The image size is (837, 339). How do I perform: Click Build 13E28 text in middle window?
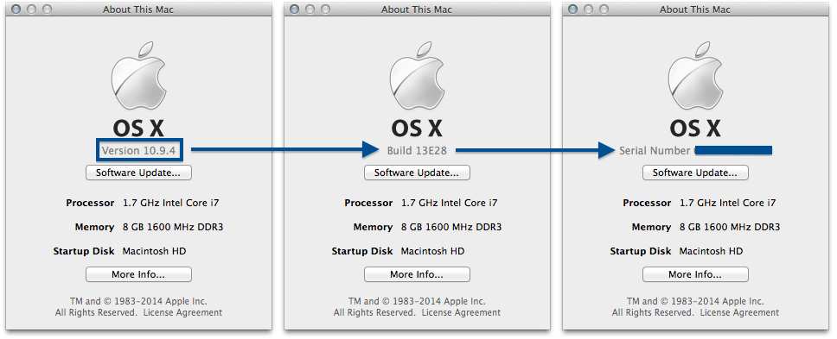tap(417, 151)
